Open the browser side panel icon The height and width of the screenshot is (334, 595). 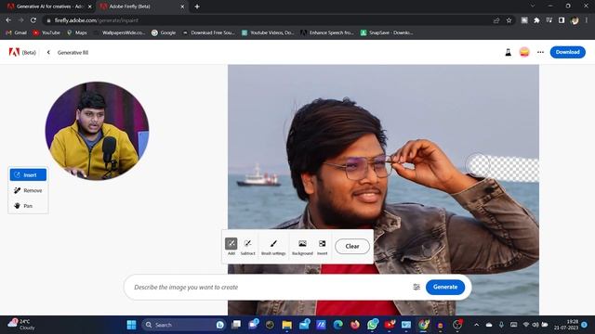(562, 20)
